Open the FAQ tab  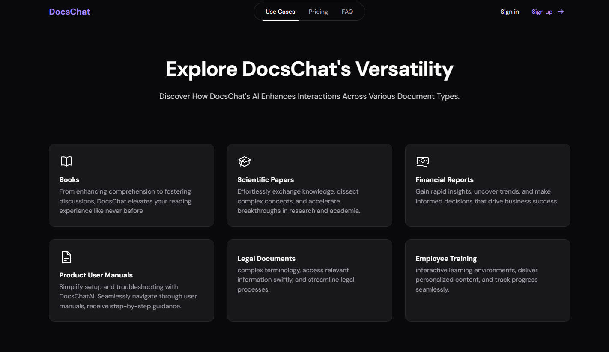tap(347, 12)
